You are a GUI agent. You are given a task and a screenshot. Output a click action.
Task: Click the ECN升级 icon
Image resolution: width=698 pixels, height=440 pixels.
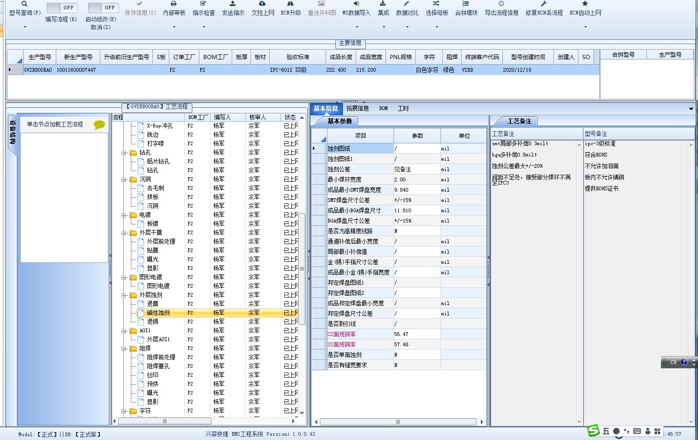(x=290, y=3)
